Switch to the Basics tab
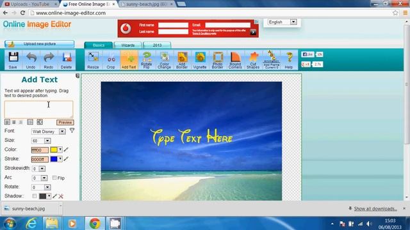Image resolution: width=410 pixels, height=230 pixels. 99,45
